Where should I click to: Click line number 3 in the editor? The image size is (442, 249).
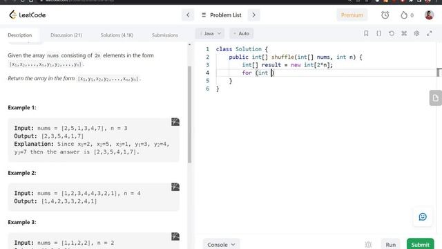coord(207,65)
